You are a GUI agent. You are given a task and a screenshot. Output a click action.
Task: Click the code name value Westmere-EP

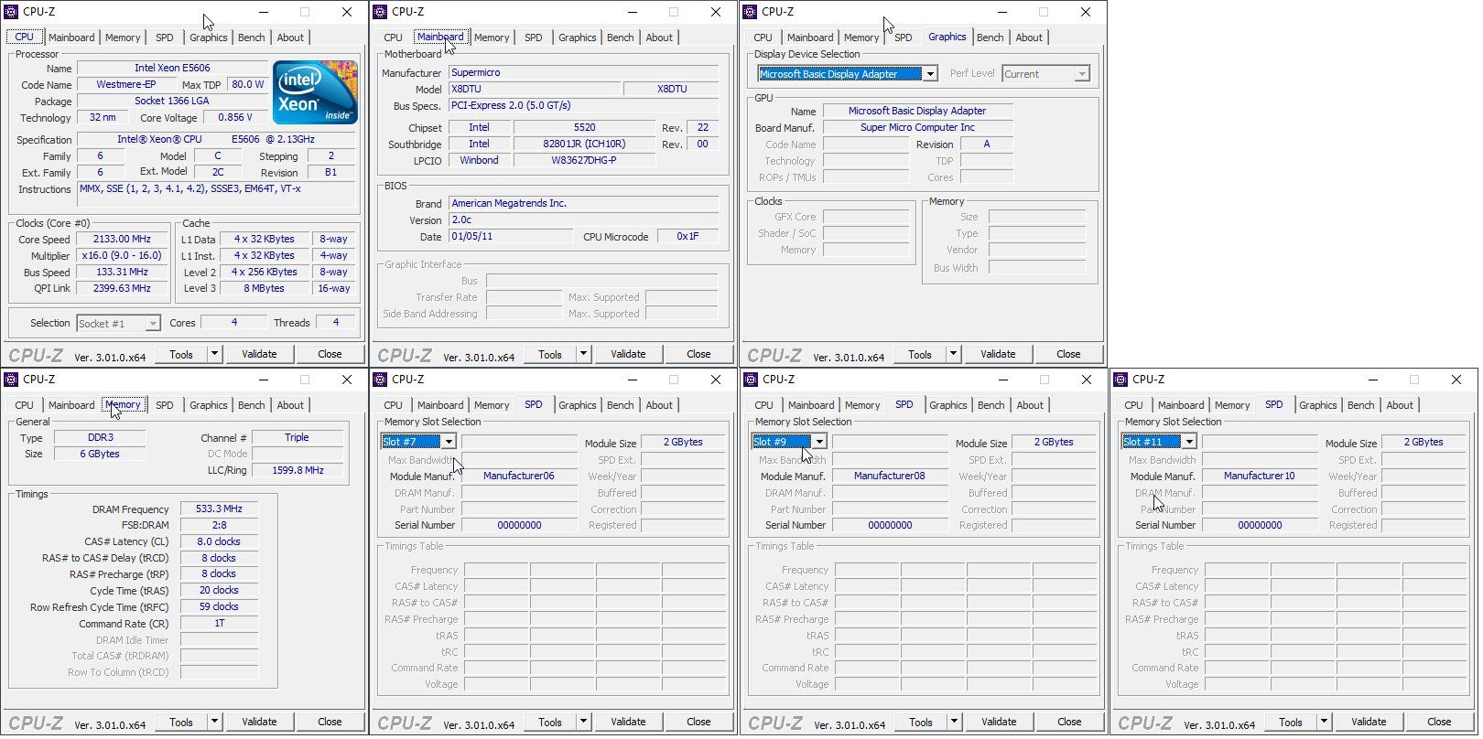pyautogui.click(x=126, y=84)
